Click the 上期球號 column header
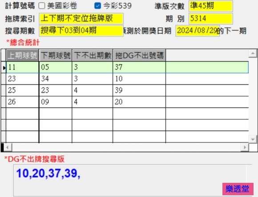Image resolution: width=258 pixels, height=197 pixels. (23, 55)
